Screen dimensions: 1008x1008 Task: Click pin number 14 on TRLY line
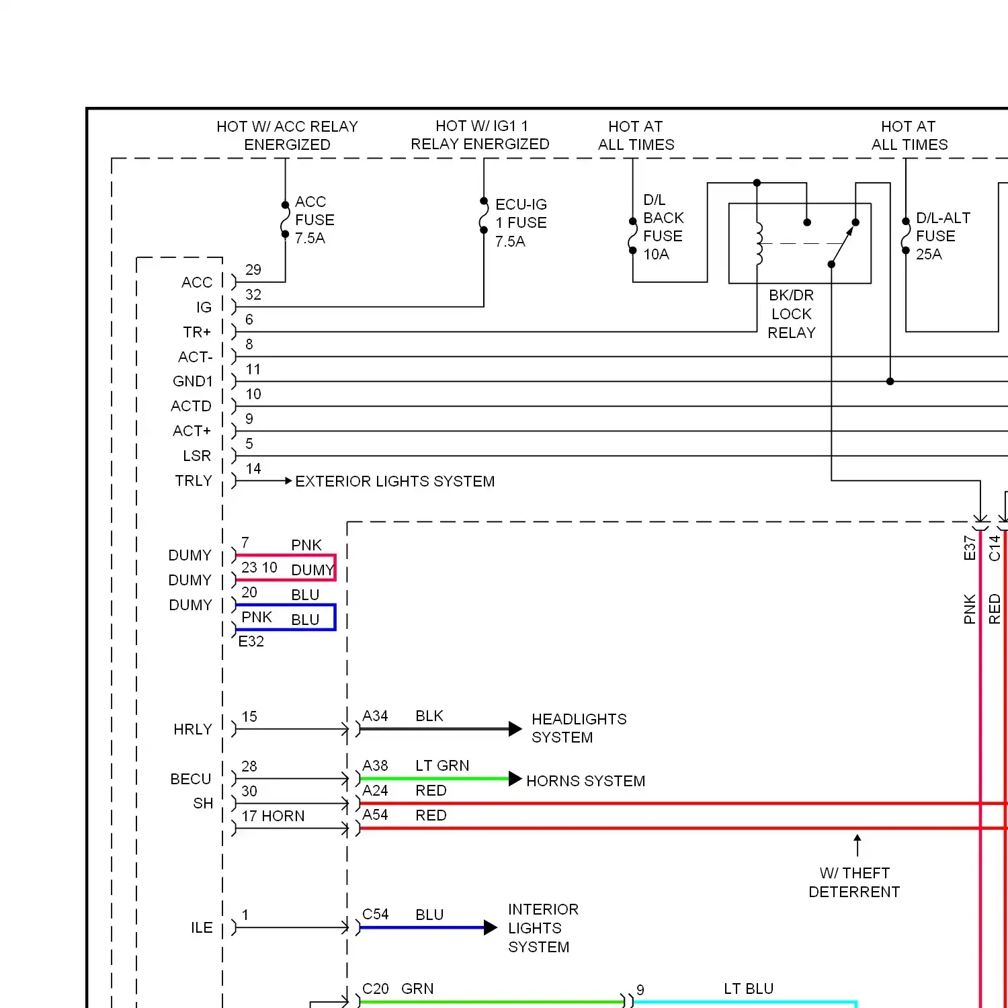click(x=253, y=468)
